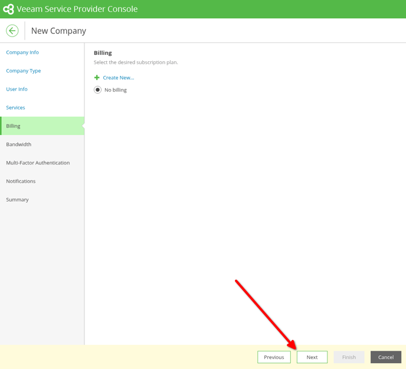This screenshot has width=406, height=369.
Task: Select the Billing step in sidebar
Action: click(42, 126)
